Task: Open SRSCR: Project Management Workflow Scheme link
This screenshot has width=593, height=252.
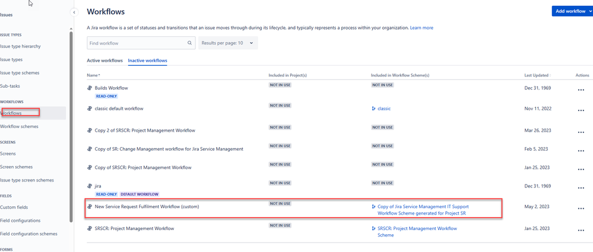Action: tap(417, 232)
